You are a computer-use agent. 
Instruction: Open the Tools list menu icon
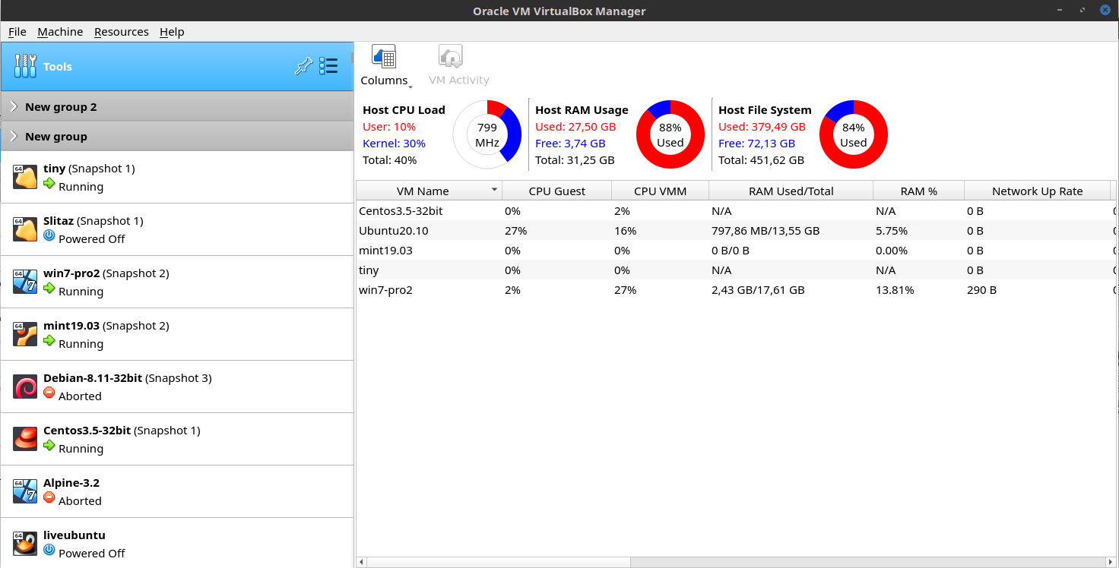[x=328, y=66]
